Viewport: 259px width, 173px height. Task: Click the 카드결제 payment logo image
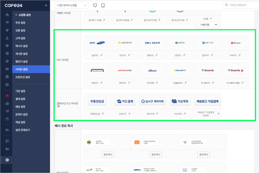[x=125, y=101]
